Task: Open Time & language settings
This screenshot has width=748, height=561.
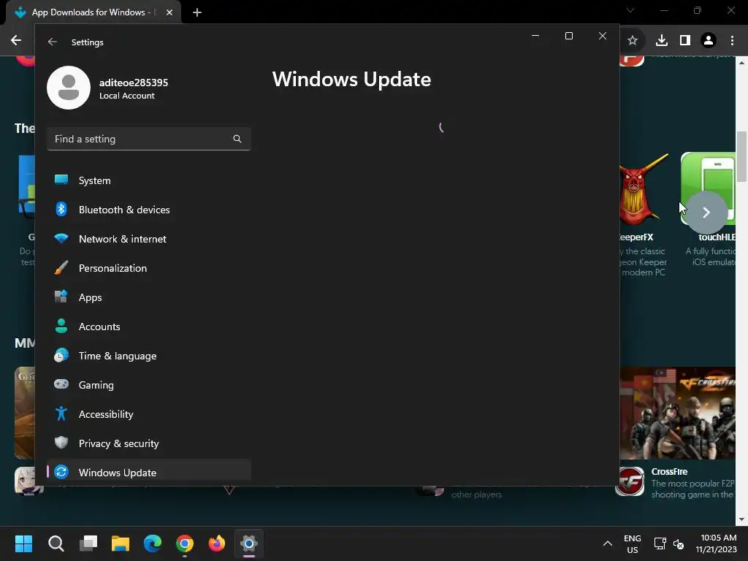Action: click(149, 356)
